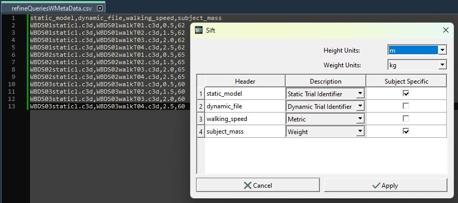The height and width of the screenshot is (203, 458).
Task: Close the refineQueriesWMetaData.csv tab
Action: (100, 8)
